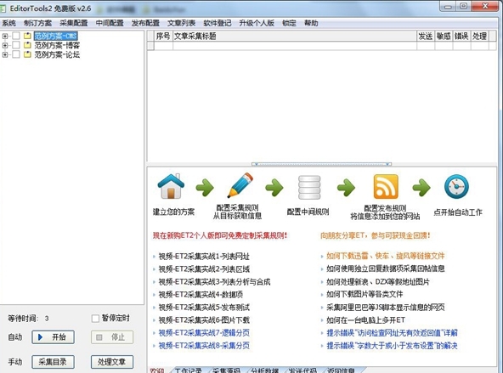This screenshot has height=373, width=503.
Task: Open link 视频-ET2采集实战6-图片下载
Action: [204, 320]
